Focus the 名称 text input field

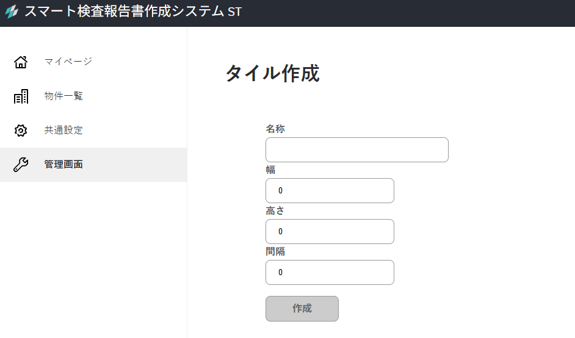click(x=356, y=150)
